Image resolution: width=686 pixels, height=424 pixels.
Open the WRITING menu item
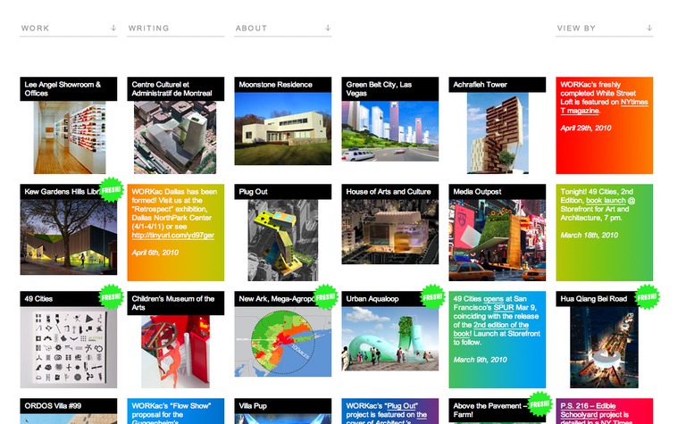coord(175,29)
